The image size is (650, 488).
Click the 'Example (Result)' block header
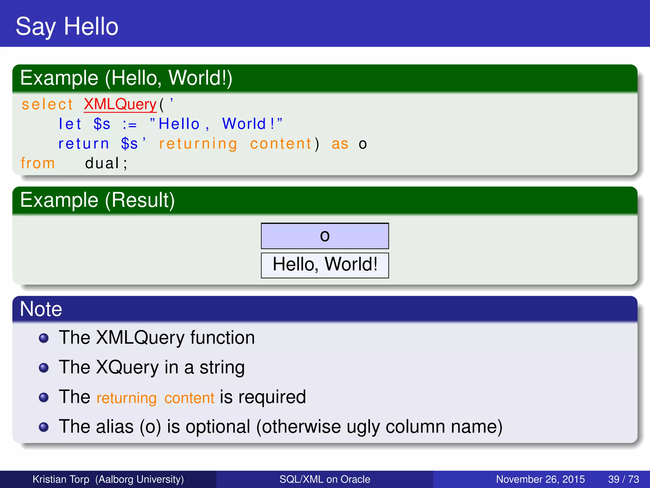coord(325,200)
